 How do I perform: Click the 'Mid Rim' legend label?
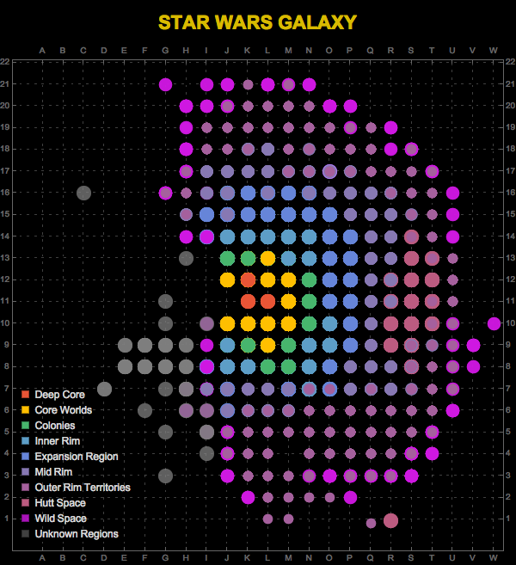tap(53, 471)
